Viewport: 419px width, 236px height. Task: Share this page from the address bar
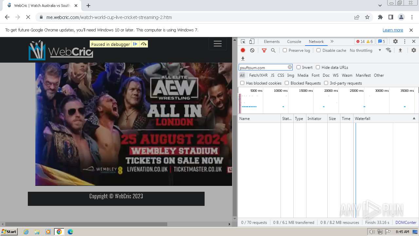pos(357,17)
